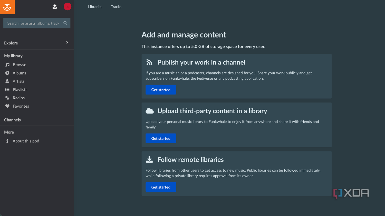
Task: Click Get started under Upload third-party content
Action: point(161,138)
